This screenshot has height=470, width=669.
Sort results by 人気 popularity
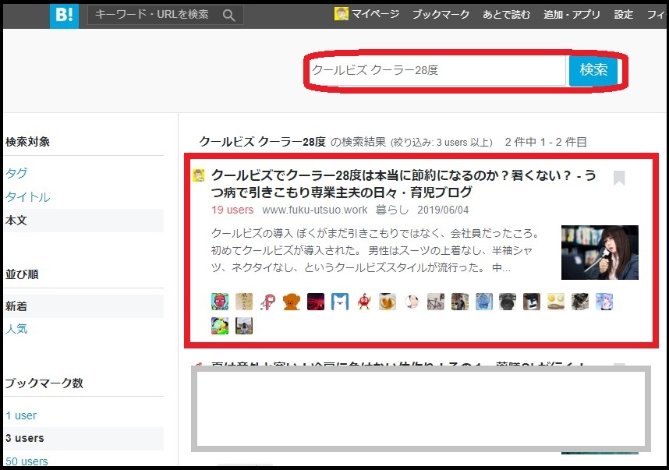(x=16, y=329)
